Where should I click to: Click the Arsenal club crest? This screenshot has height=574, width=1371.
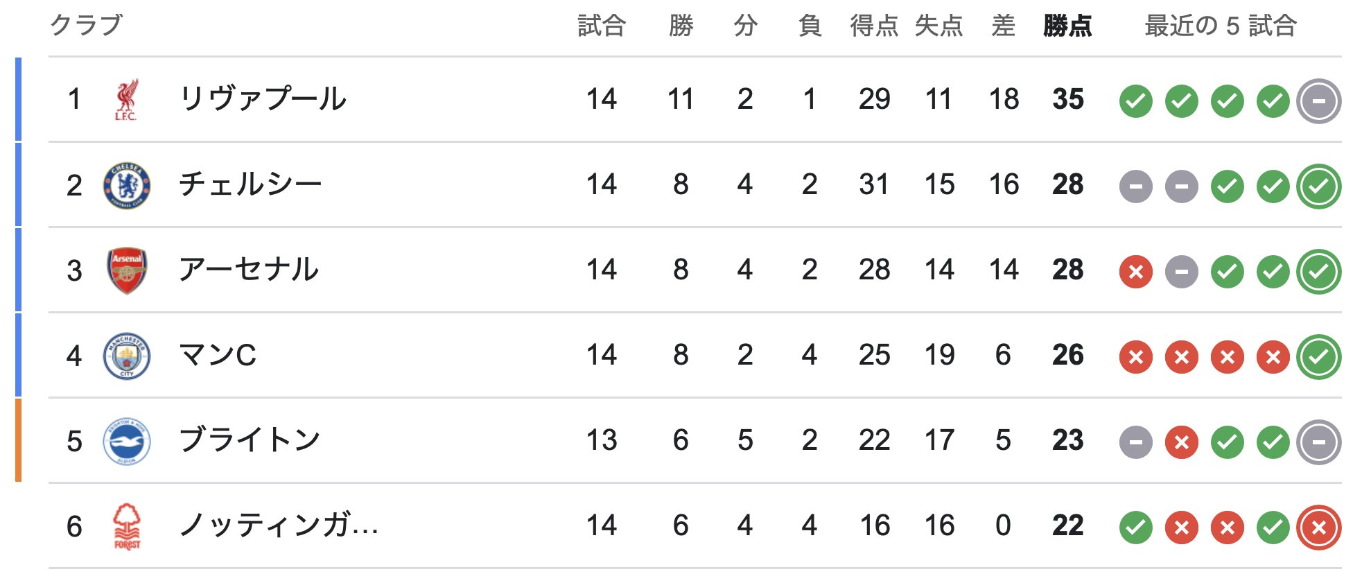[x=126, y=270]
